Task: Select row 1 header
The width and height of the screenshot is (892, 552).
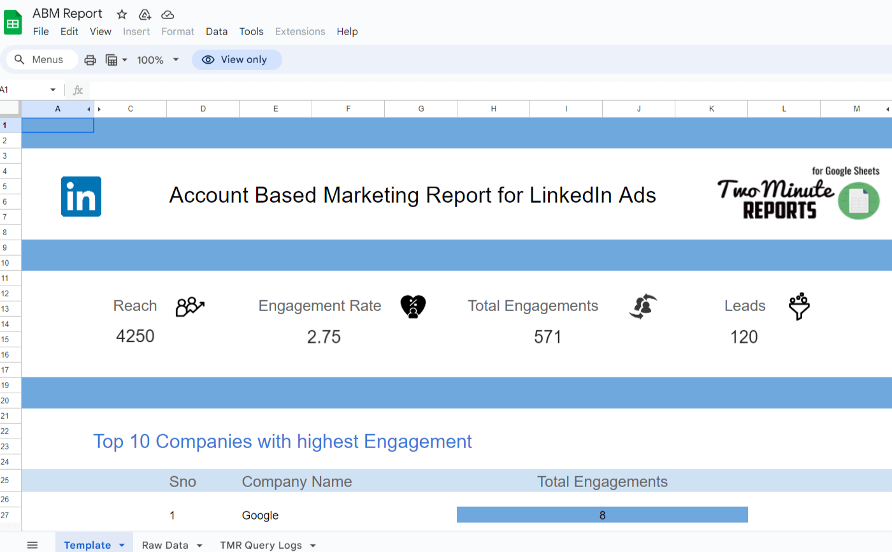Action: pos(10,126)
